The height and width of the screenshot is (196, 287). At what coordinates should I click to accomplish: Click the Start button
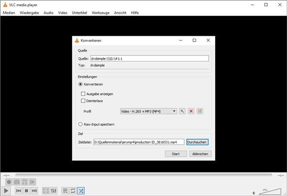pos(176,154)
